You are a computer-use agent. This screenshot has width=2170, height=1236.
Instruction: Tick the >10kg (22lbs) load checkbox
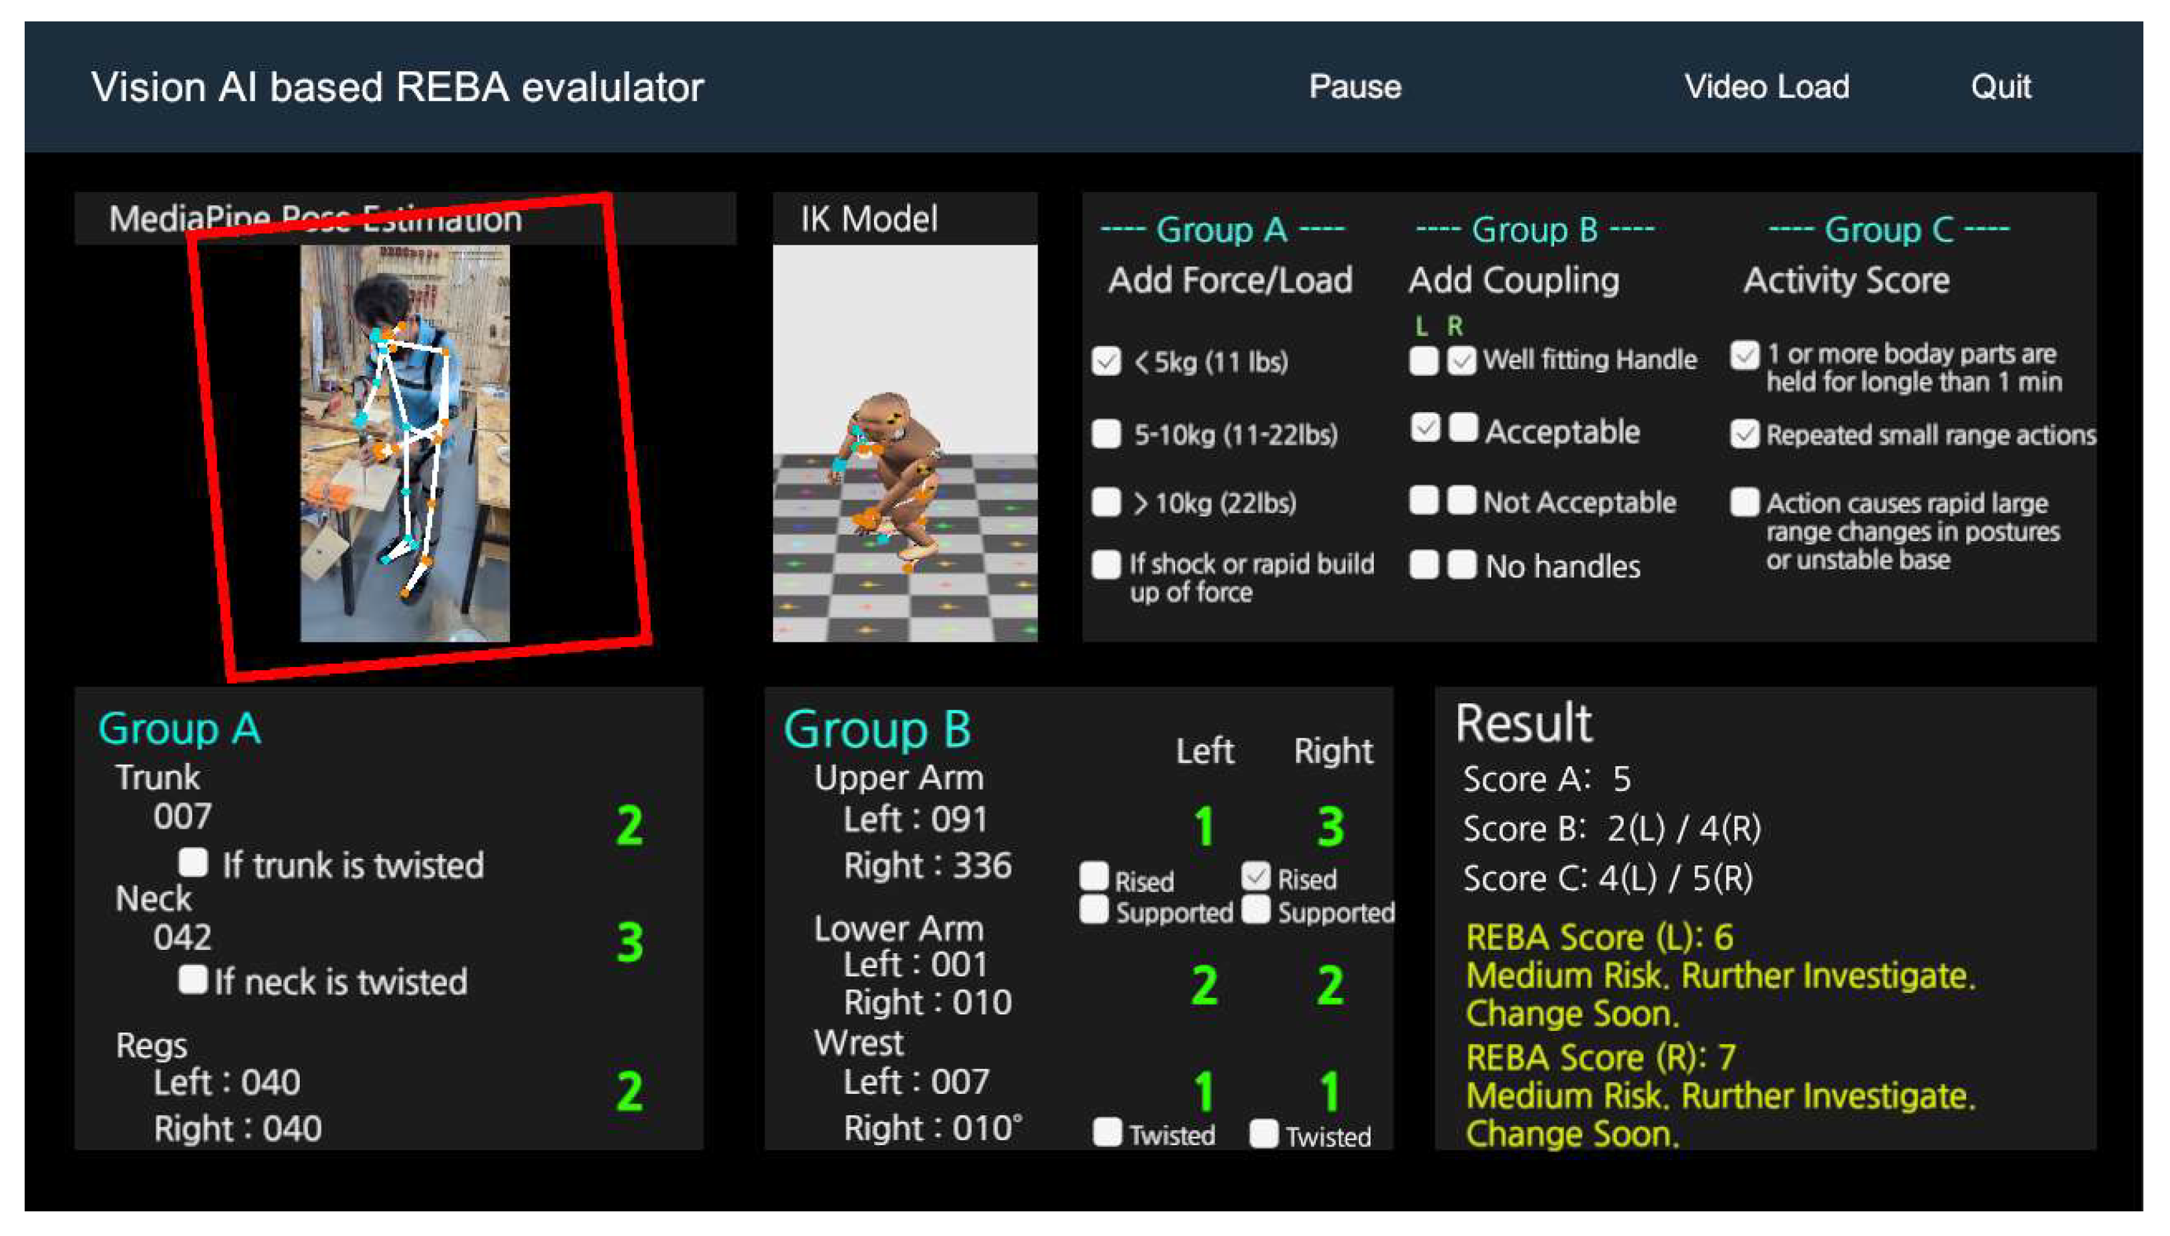pyautogui.click(x=1105, y=502)
